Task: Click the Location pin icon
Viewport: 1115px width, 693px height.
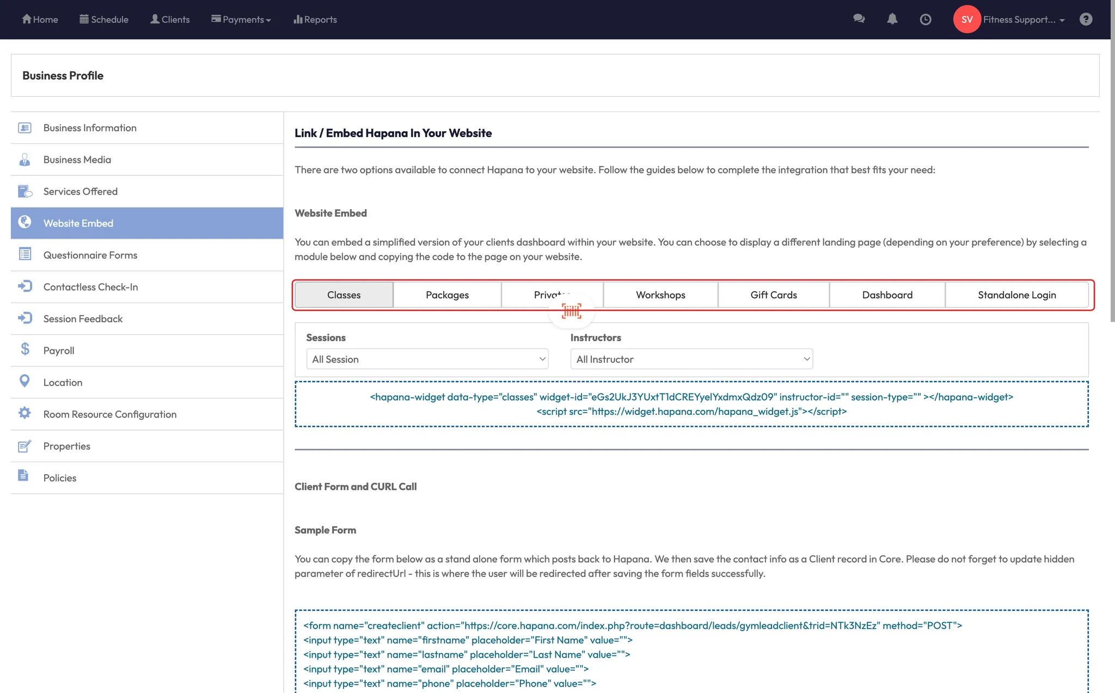Action: (24, 381)
